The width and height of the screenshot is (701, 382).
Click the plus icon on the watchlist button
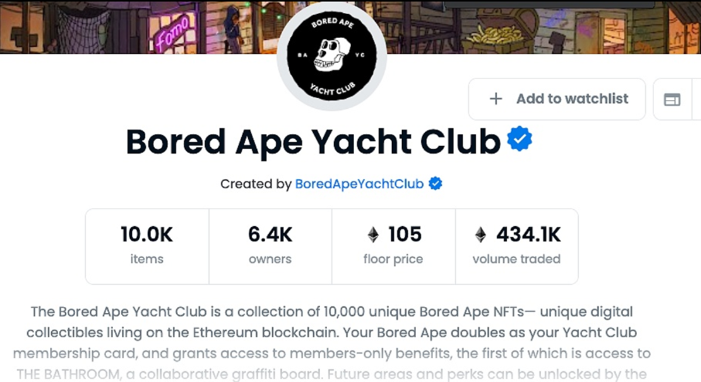click(496, 99)
